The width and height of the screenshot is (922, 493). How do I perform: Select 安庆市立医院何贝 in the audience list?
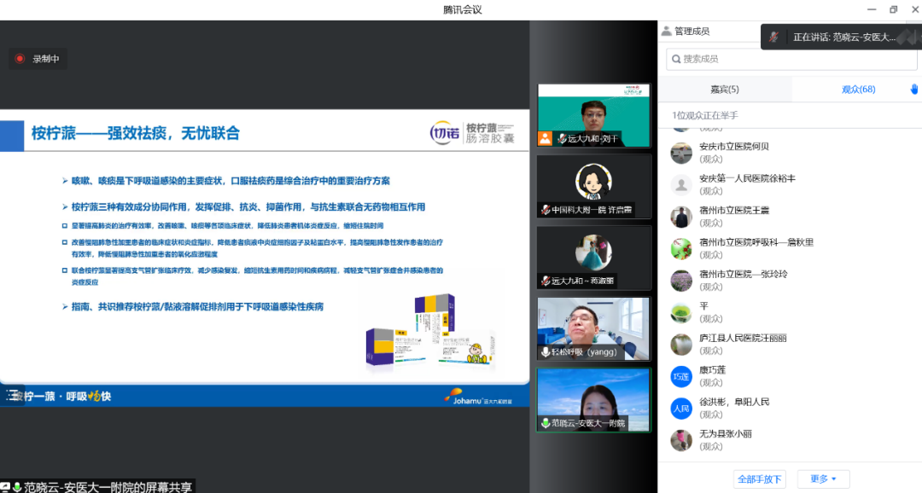click(x=734, y=147)
